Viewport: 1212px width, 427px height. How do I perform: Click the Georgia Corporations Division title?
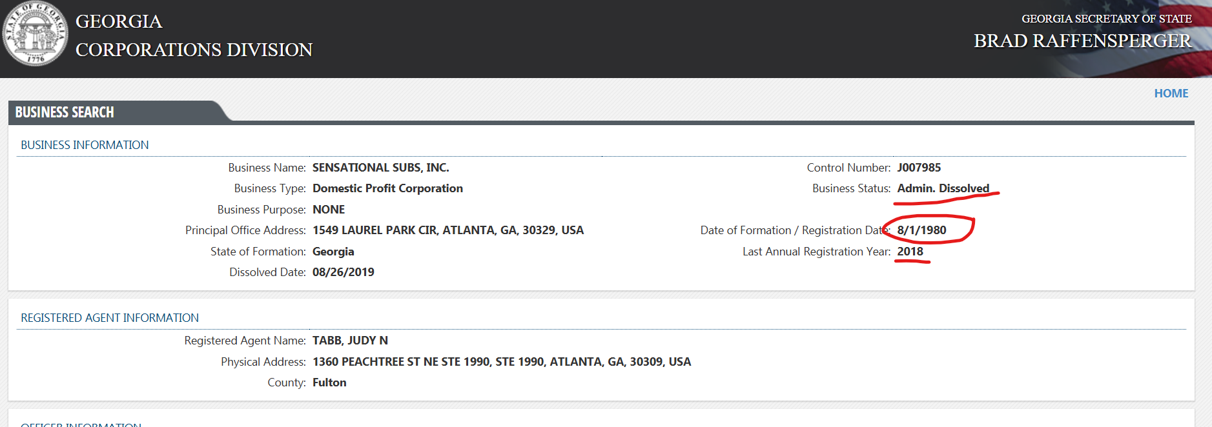coord(194,35)
